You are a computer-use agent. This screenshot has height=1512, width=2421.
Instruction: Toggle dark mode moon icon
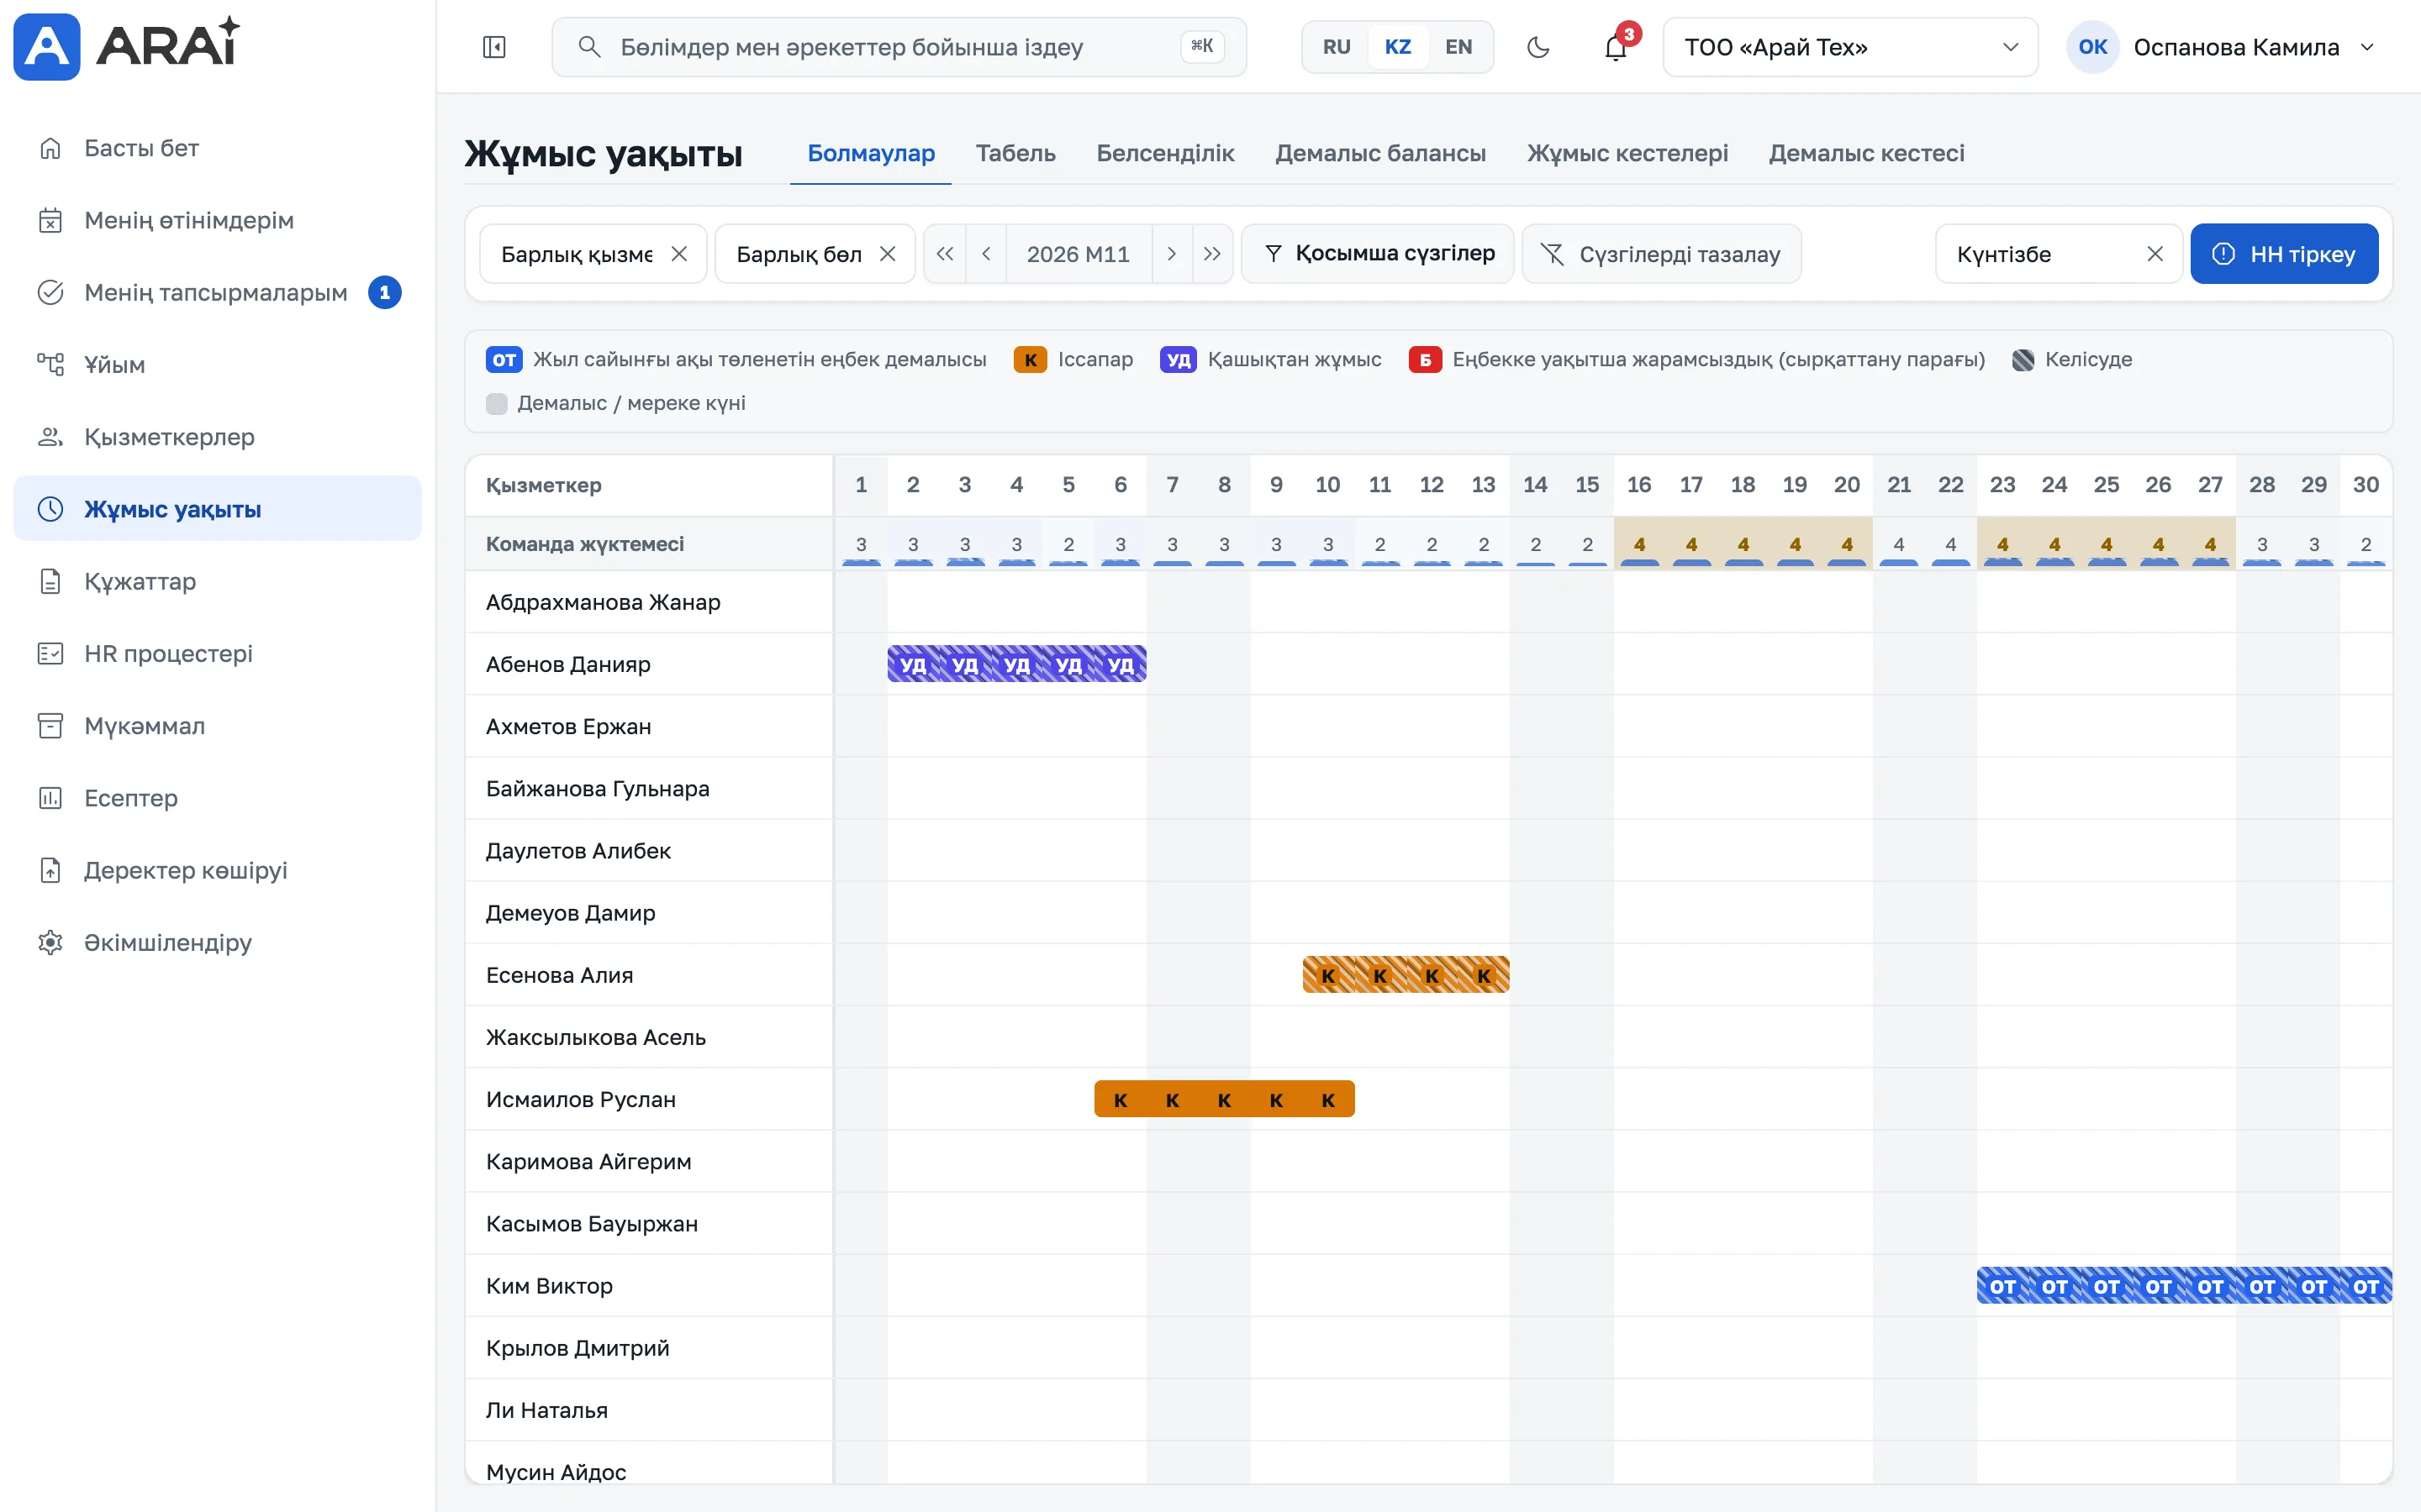point(1538,47)
